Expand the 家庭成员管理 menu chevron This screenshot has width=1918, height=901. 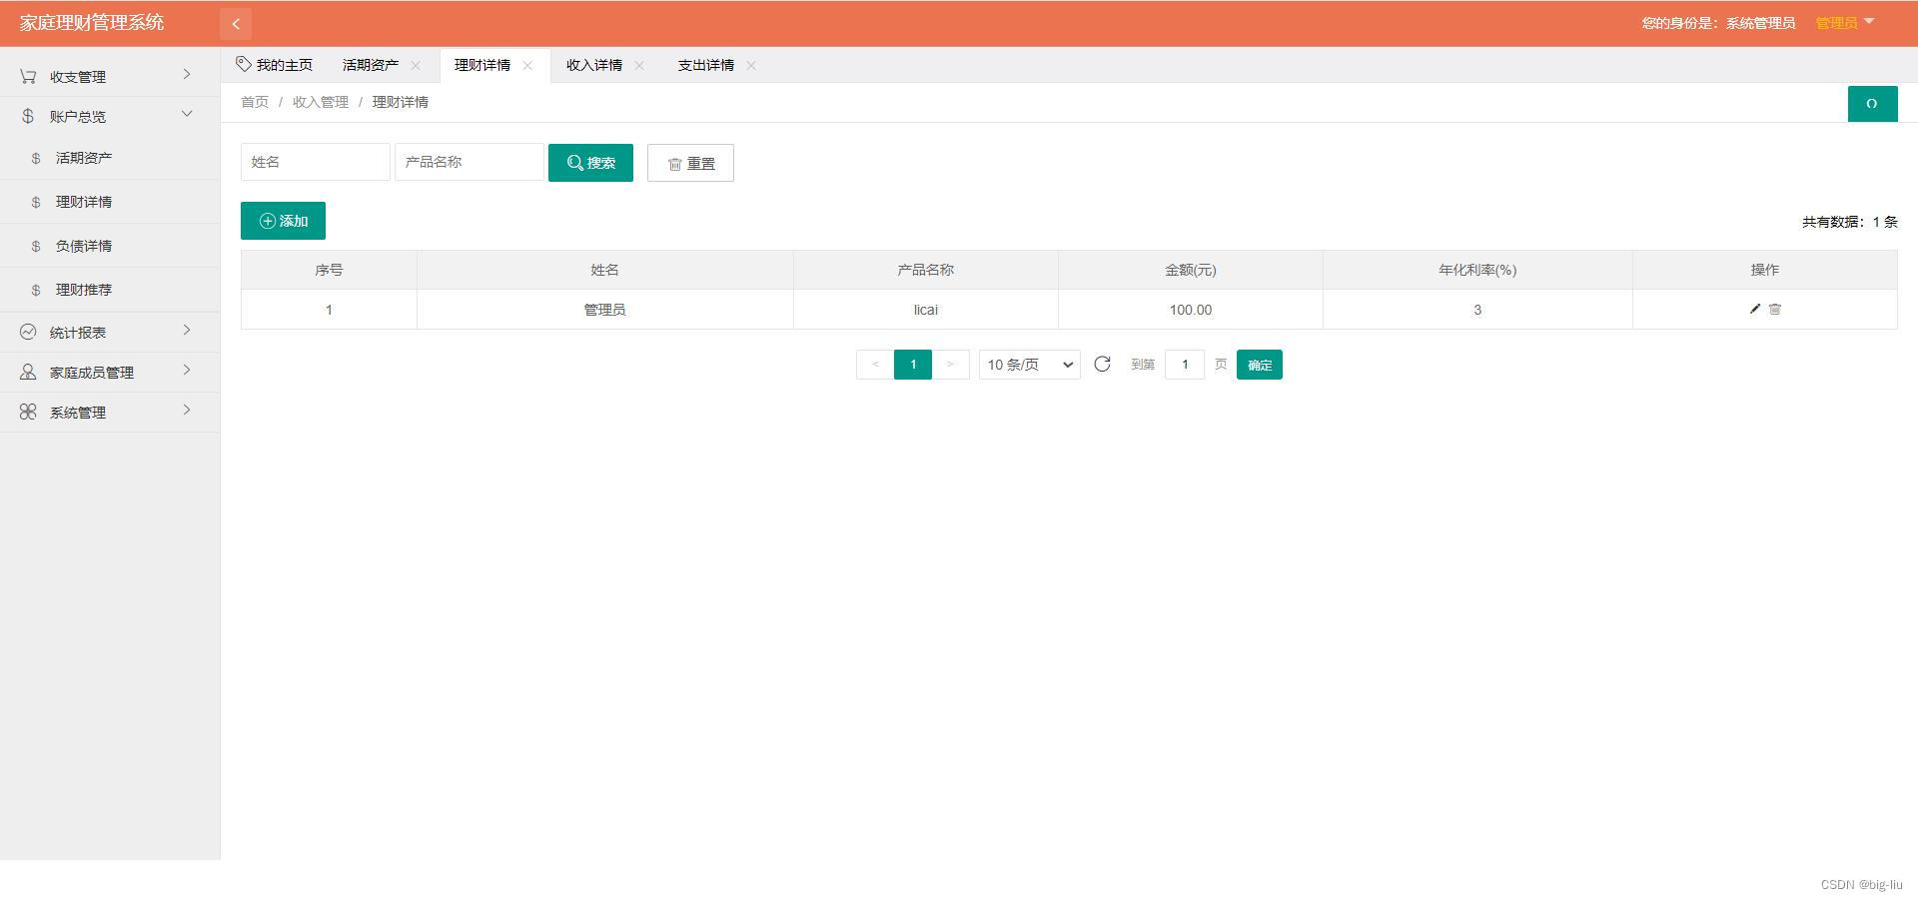point(187,371)
